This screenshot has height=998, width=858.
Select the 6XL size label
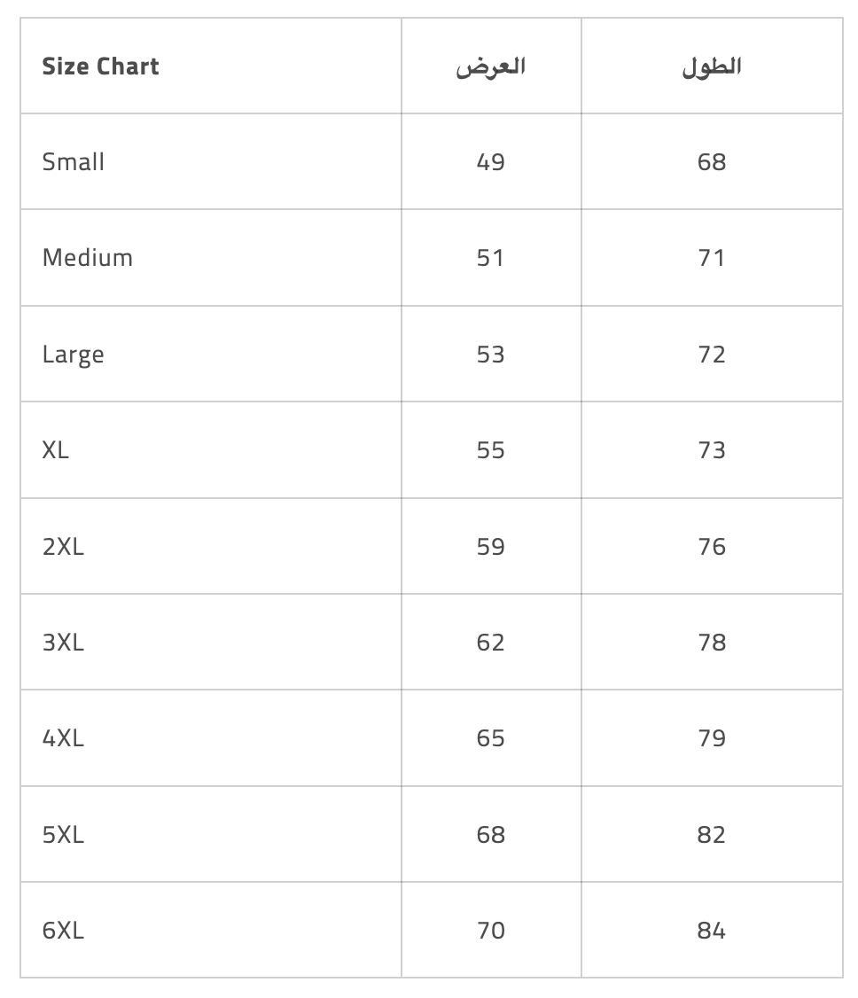pyautogui.click(x=63, y=930)
